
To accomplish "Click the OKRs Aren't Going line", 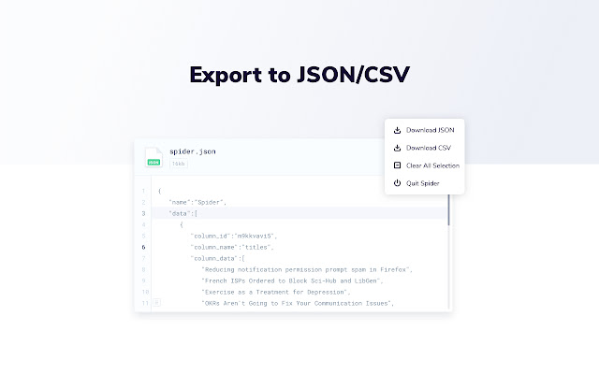I will (x=298, y=303).
